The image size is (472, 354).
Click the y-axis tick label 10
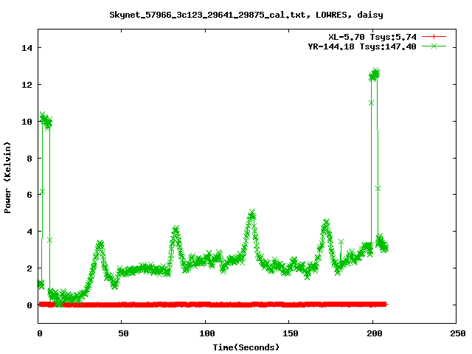coord(27,122)
